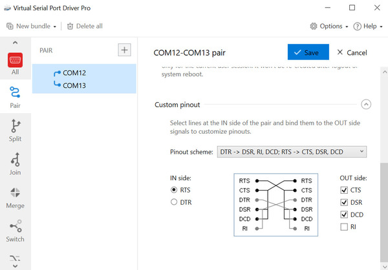
Task: Open the All bundles sidebar icon
Action: click(x=15, y=60)
